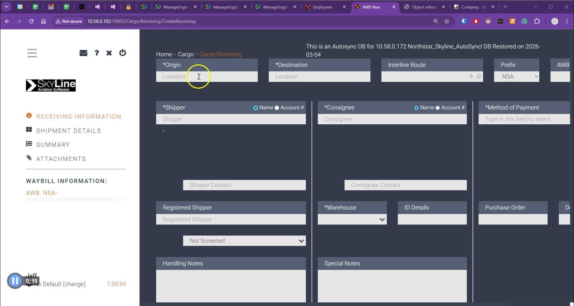574x306 pixels.
Task: Click the question mark help icon
Action: coord(97,53)
